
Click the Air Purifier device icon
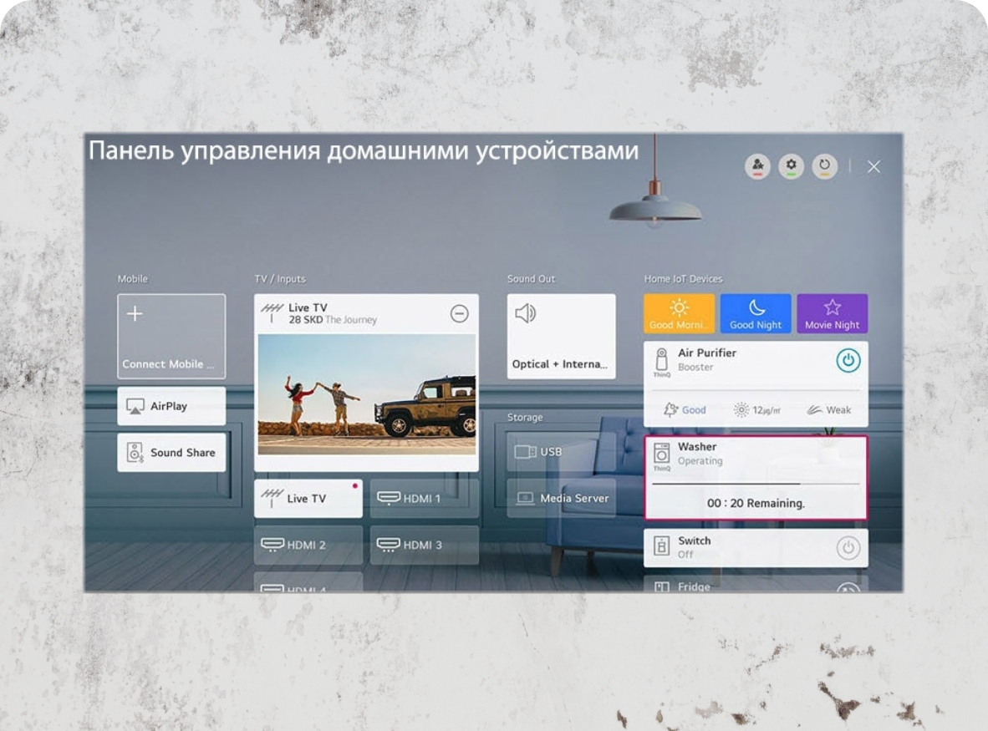point(662,362)
